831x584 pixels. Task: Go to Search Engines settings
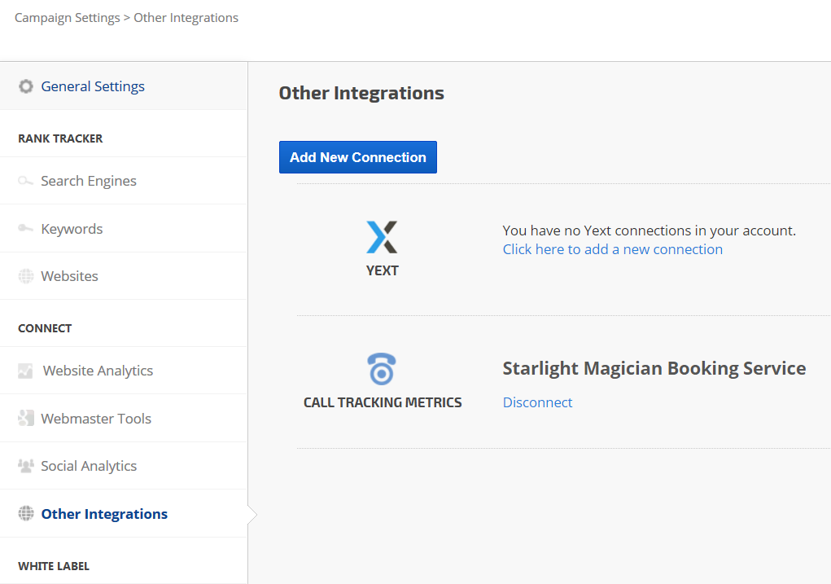pyautogui.click(x=89, y=181)
